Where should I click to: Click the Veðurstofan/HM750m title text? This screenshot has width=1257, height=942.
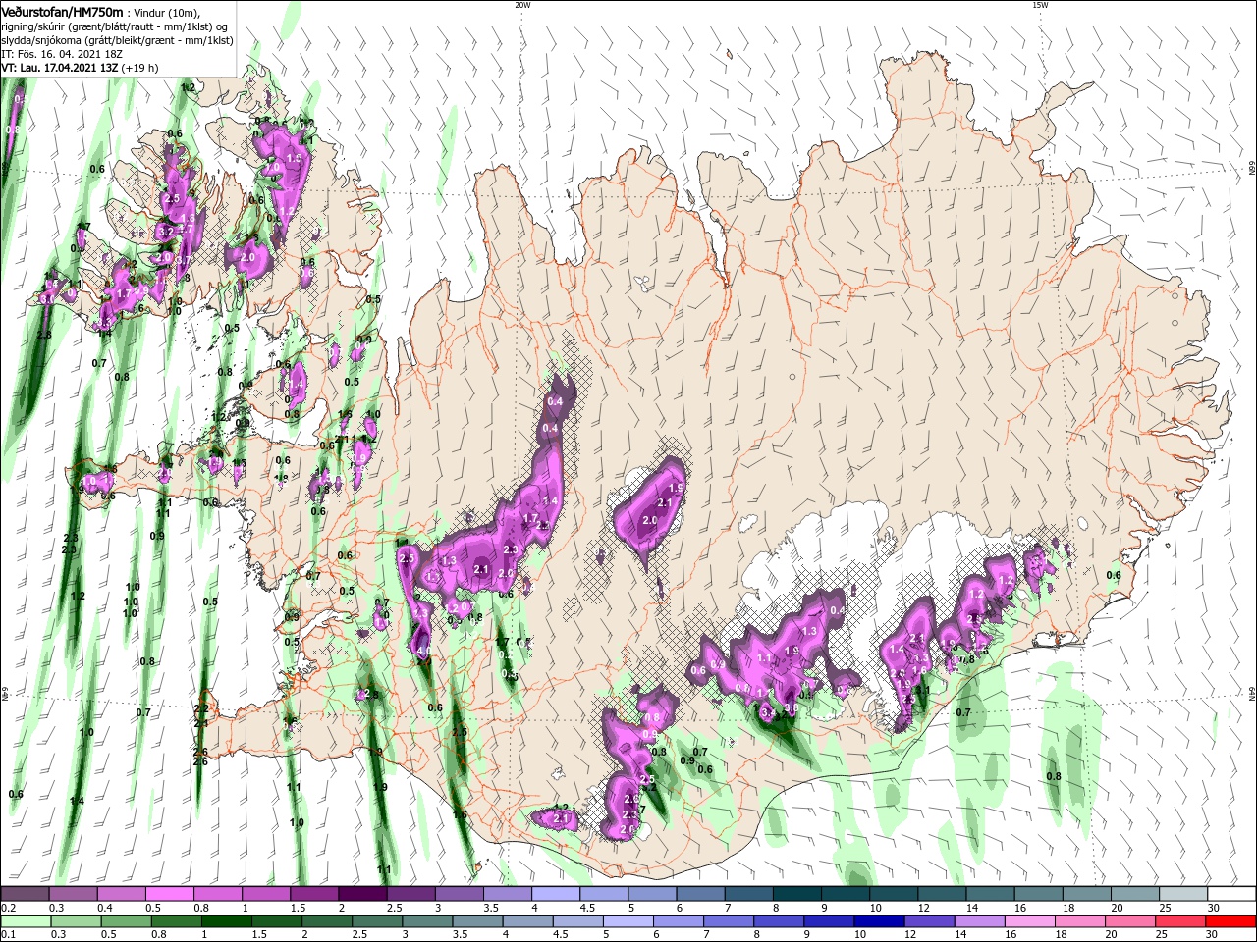(62, 11)
